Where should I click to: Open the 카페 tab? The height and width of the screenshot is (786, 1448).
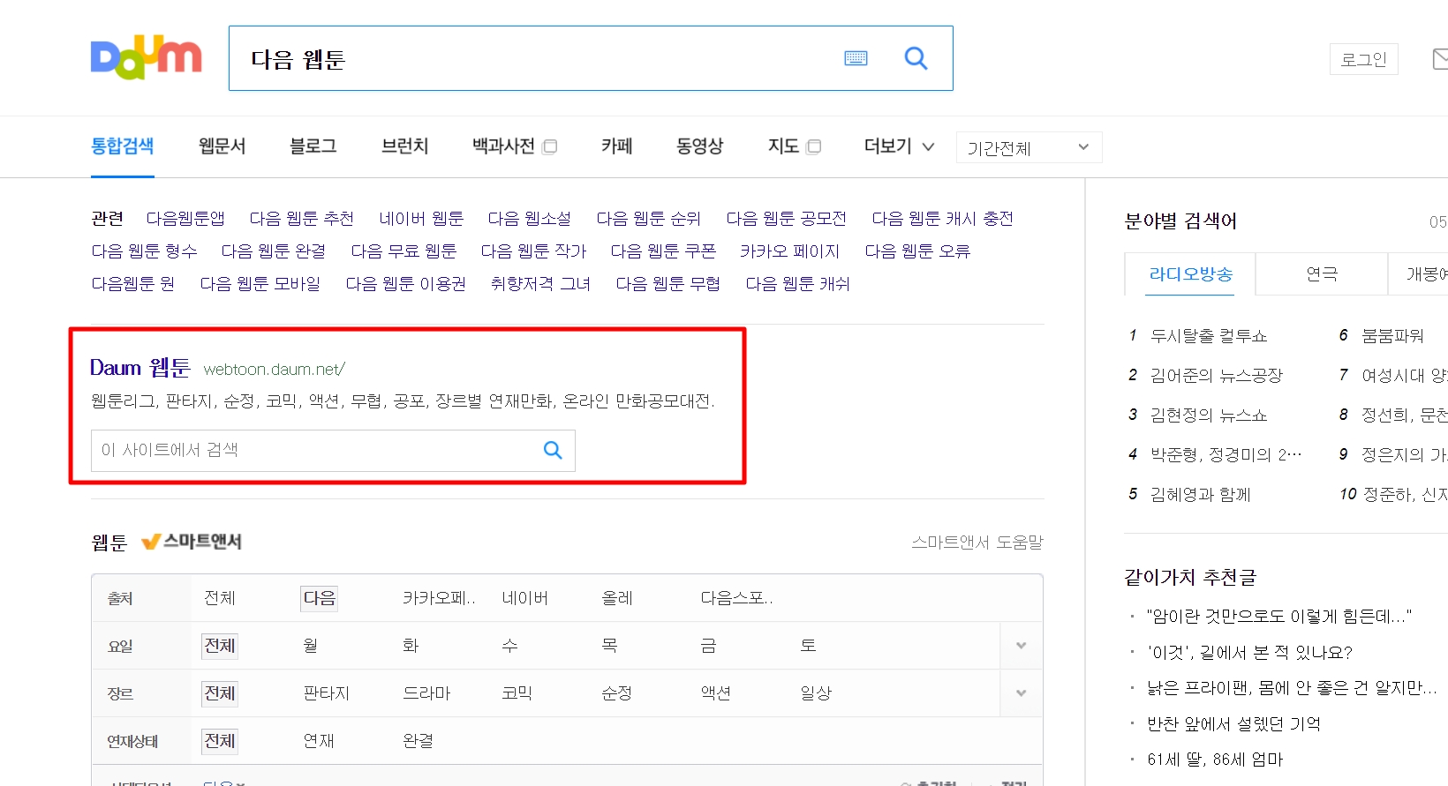617,146
